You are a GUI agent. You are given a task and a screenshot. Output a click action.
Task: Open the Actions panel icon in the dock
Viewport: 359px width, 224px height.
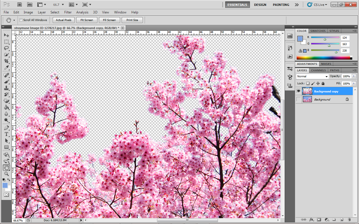[x=290, y=56]
